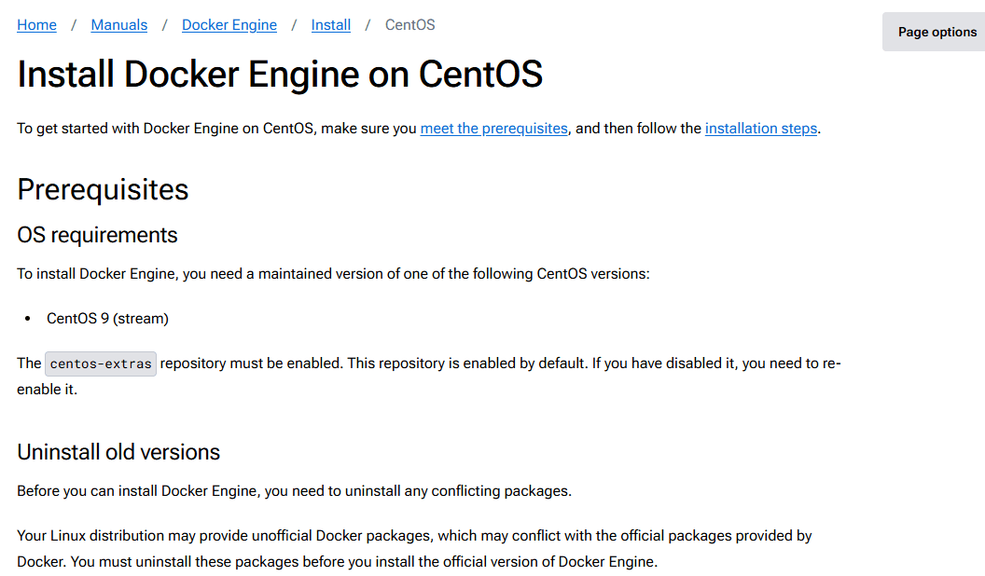The height and width of the screenshot is (576, 985).
Task: Open the Manuals breadcrumb link
Action: 118,25
